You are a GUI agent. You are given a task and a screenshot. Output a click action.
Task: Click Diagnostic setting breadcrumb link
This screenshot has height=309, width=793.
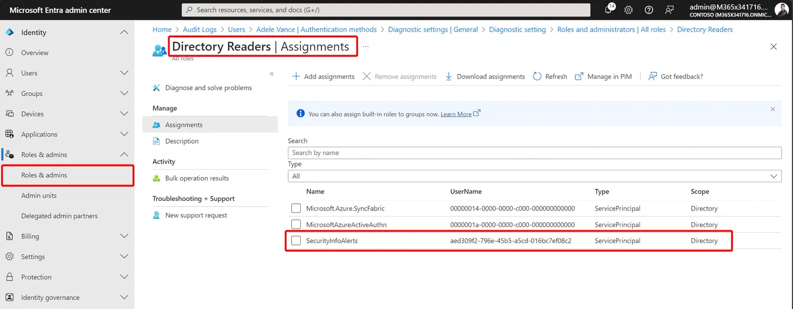[x=517, y=29]
